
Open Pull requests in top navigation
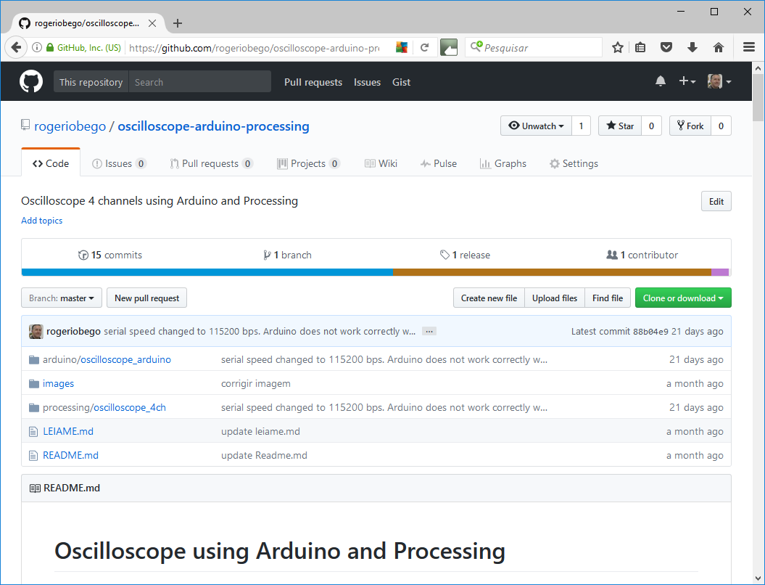[x=313, y=82]
